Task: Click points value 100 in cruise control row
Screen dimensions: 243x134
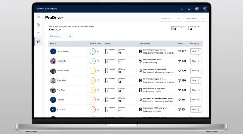Action: click(184, 71)
